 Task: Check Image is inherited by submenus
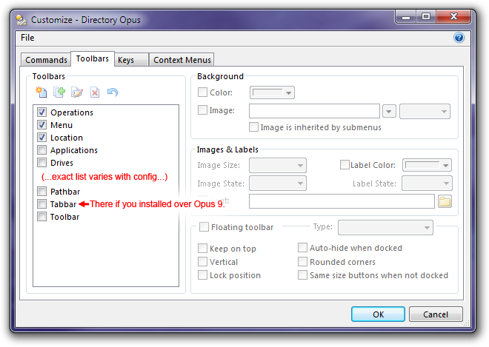pyautogui.click(x=253, y=127)
